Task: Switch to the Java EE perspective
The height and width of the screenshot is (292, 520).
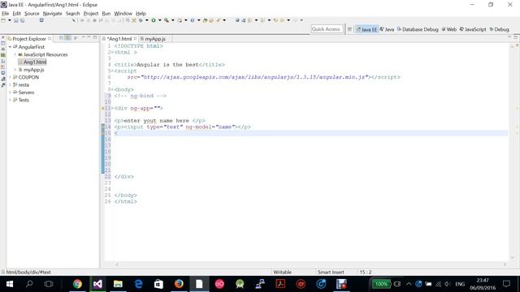Action: point(366,29)
